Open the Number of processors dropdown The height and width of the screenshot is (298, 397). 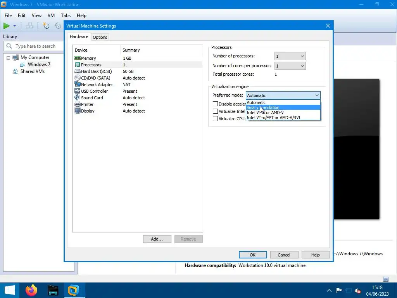(290, 56)
